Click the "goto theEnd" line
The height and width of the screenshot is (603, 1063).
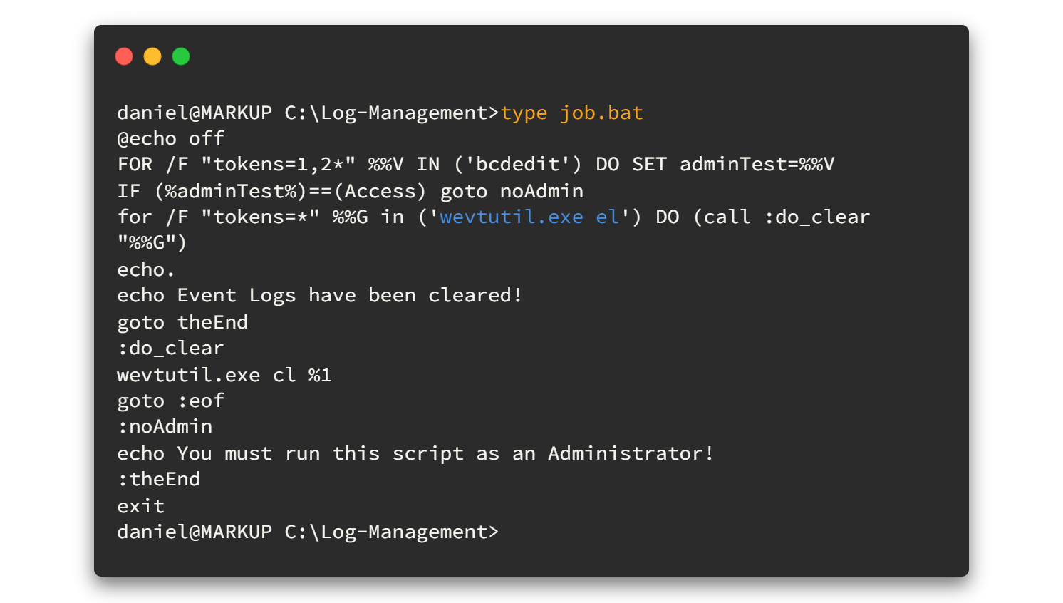coord(182,322)
